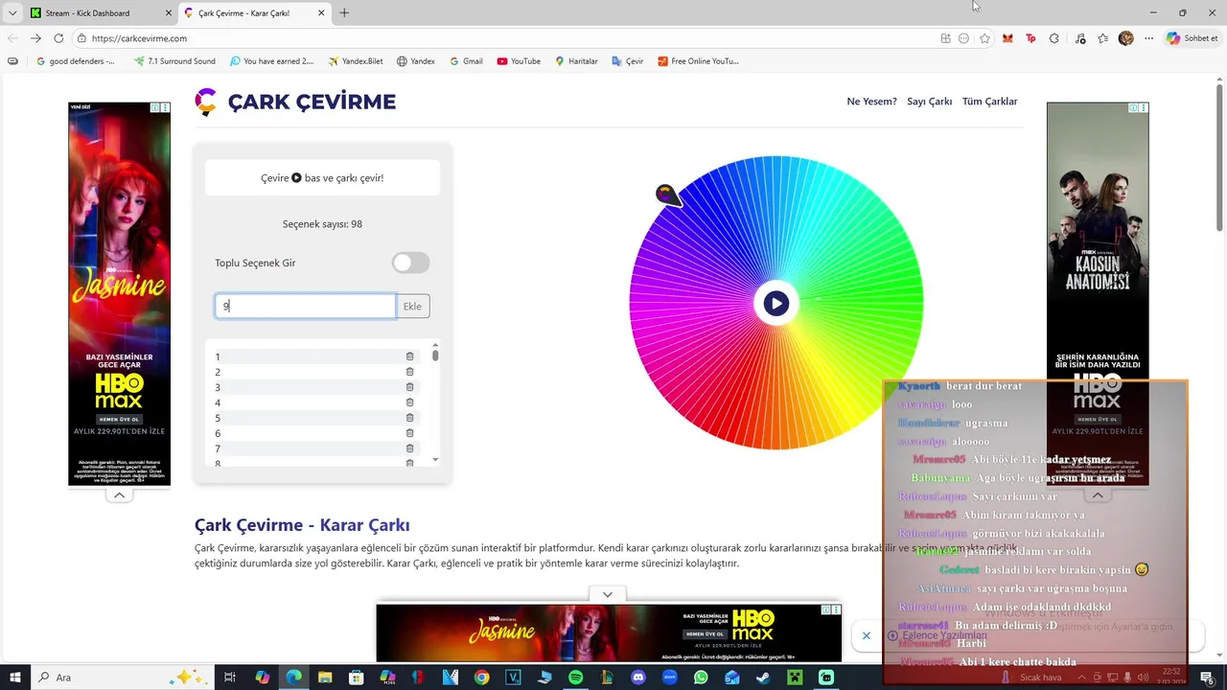The image size is (1227, 690).
Task: Collapse the right side ad with chevron
Action: 1098,495
